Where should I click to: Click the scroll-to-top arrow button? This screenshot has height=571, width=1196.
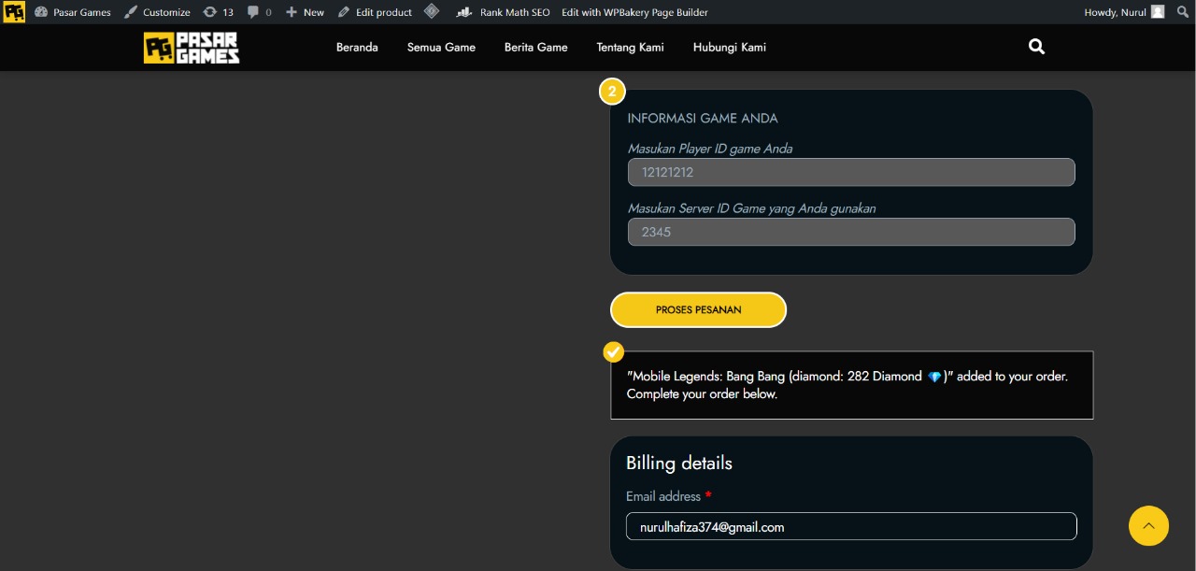point(1148,525)
